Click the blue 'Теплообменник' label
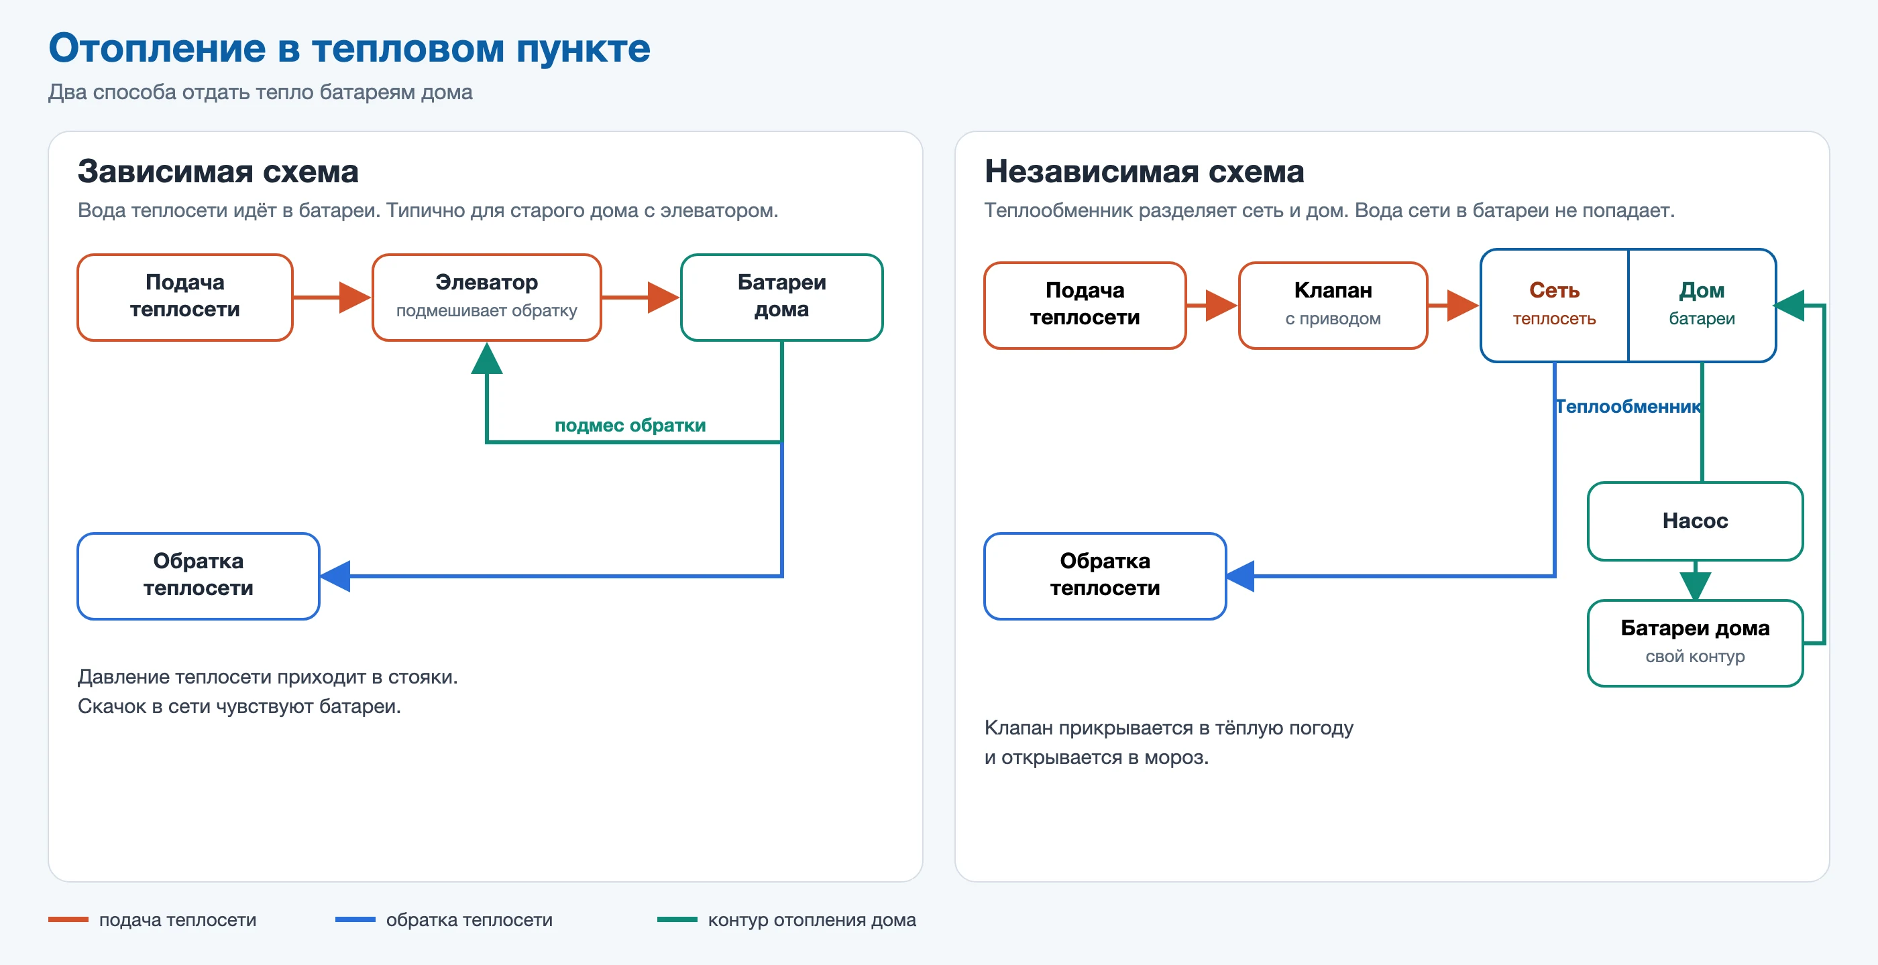 click(1628, 406)
